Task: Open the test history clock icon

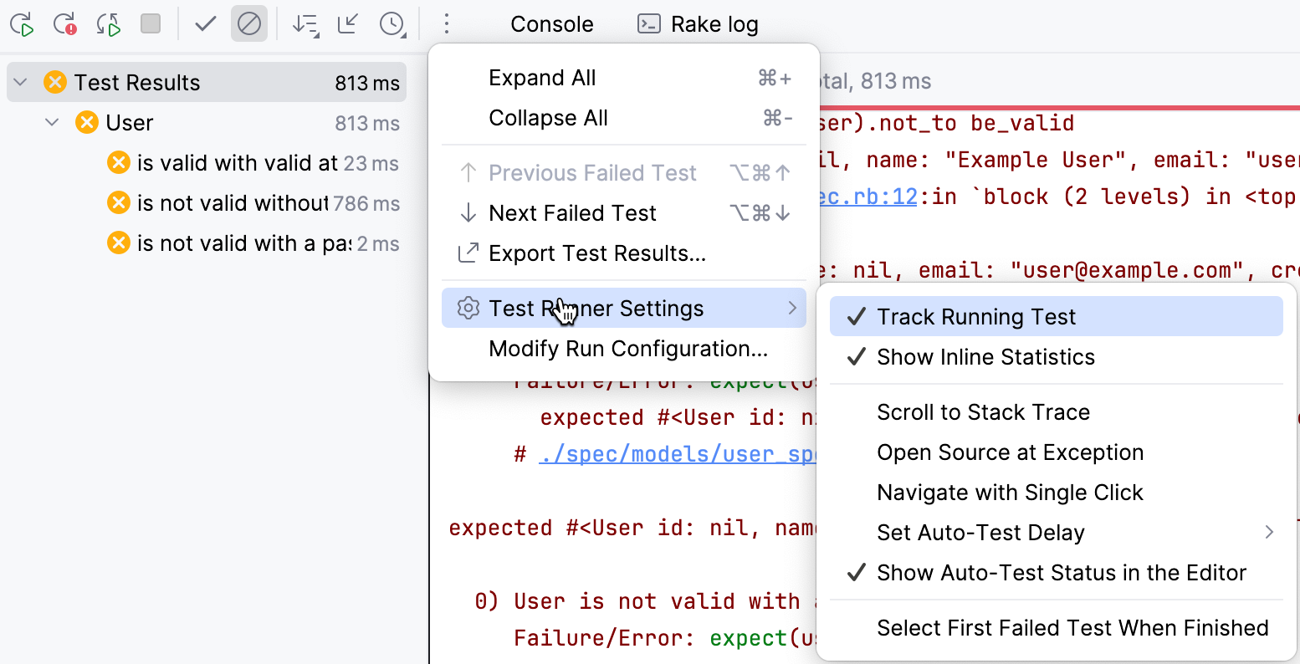Action: pyautogui.click(x=392, y=24)
